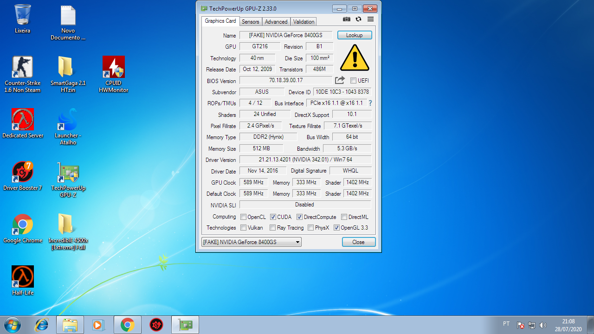
Task: Click the Memory Type value DDR2 (Hynix)
Action: [268, 137]
